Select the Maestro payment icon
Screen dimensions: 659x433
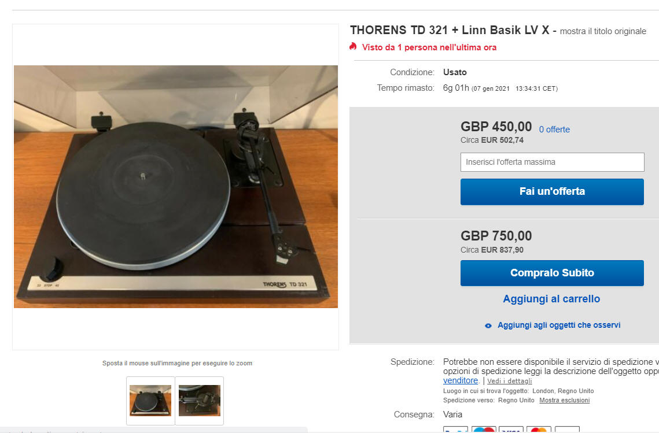pyautogui.click(x=483, y=429)
